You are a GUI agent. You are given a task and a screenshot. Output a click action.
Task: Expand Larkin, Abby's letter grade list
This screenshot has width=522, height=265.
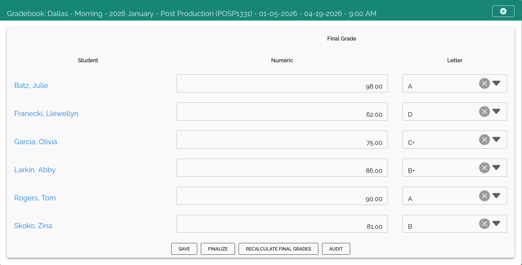click(x=496, y=167)
